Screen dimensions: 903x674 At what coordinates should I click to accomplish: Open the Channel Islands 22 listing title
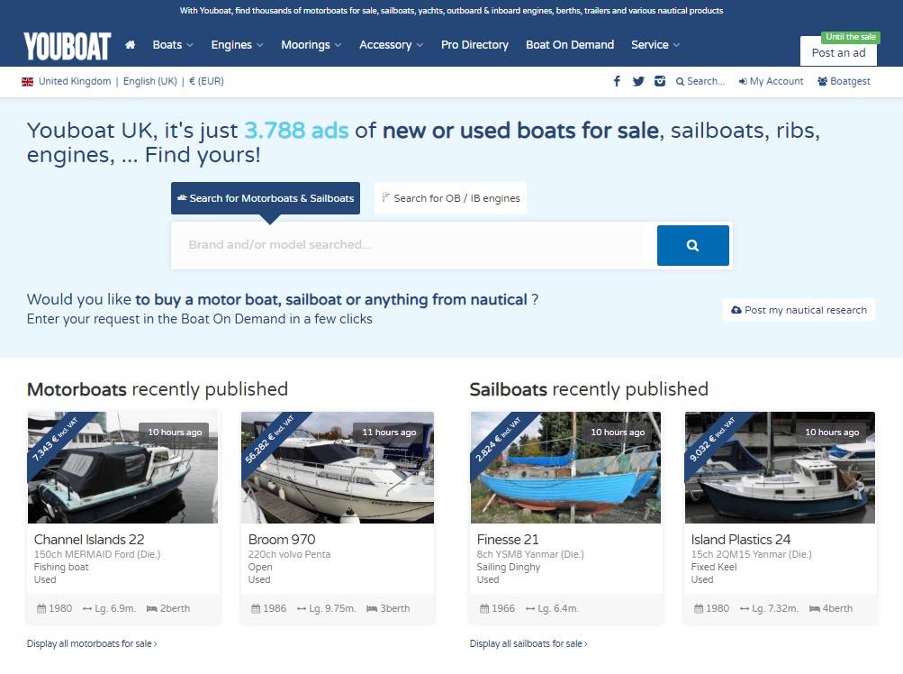[89, 540]
